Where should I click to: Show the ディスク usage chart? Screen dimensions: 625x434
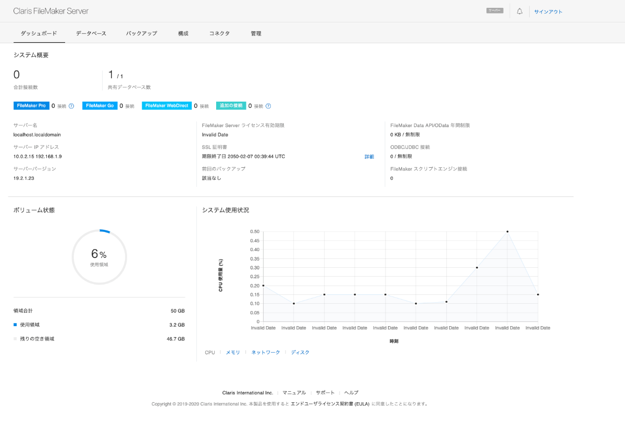(x=300, y=353)
